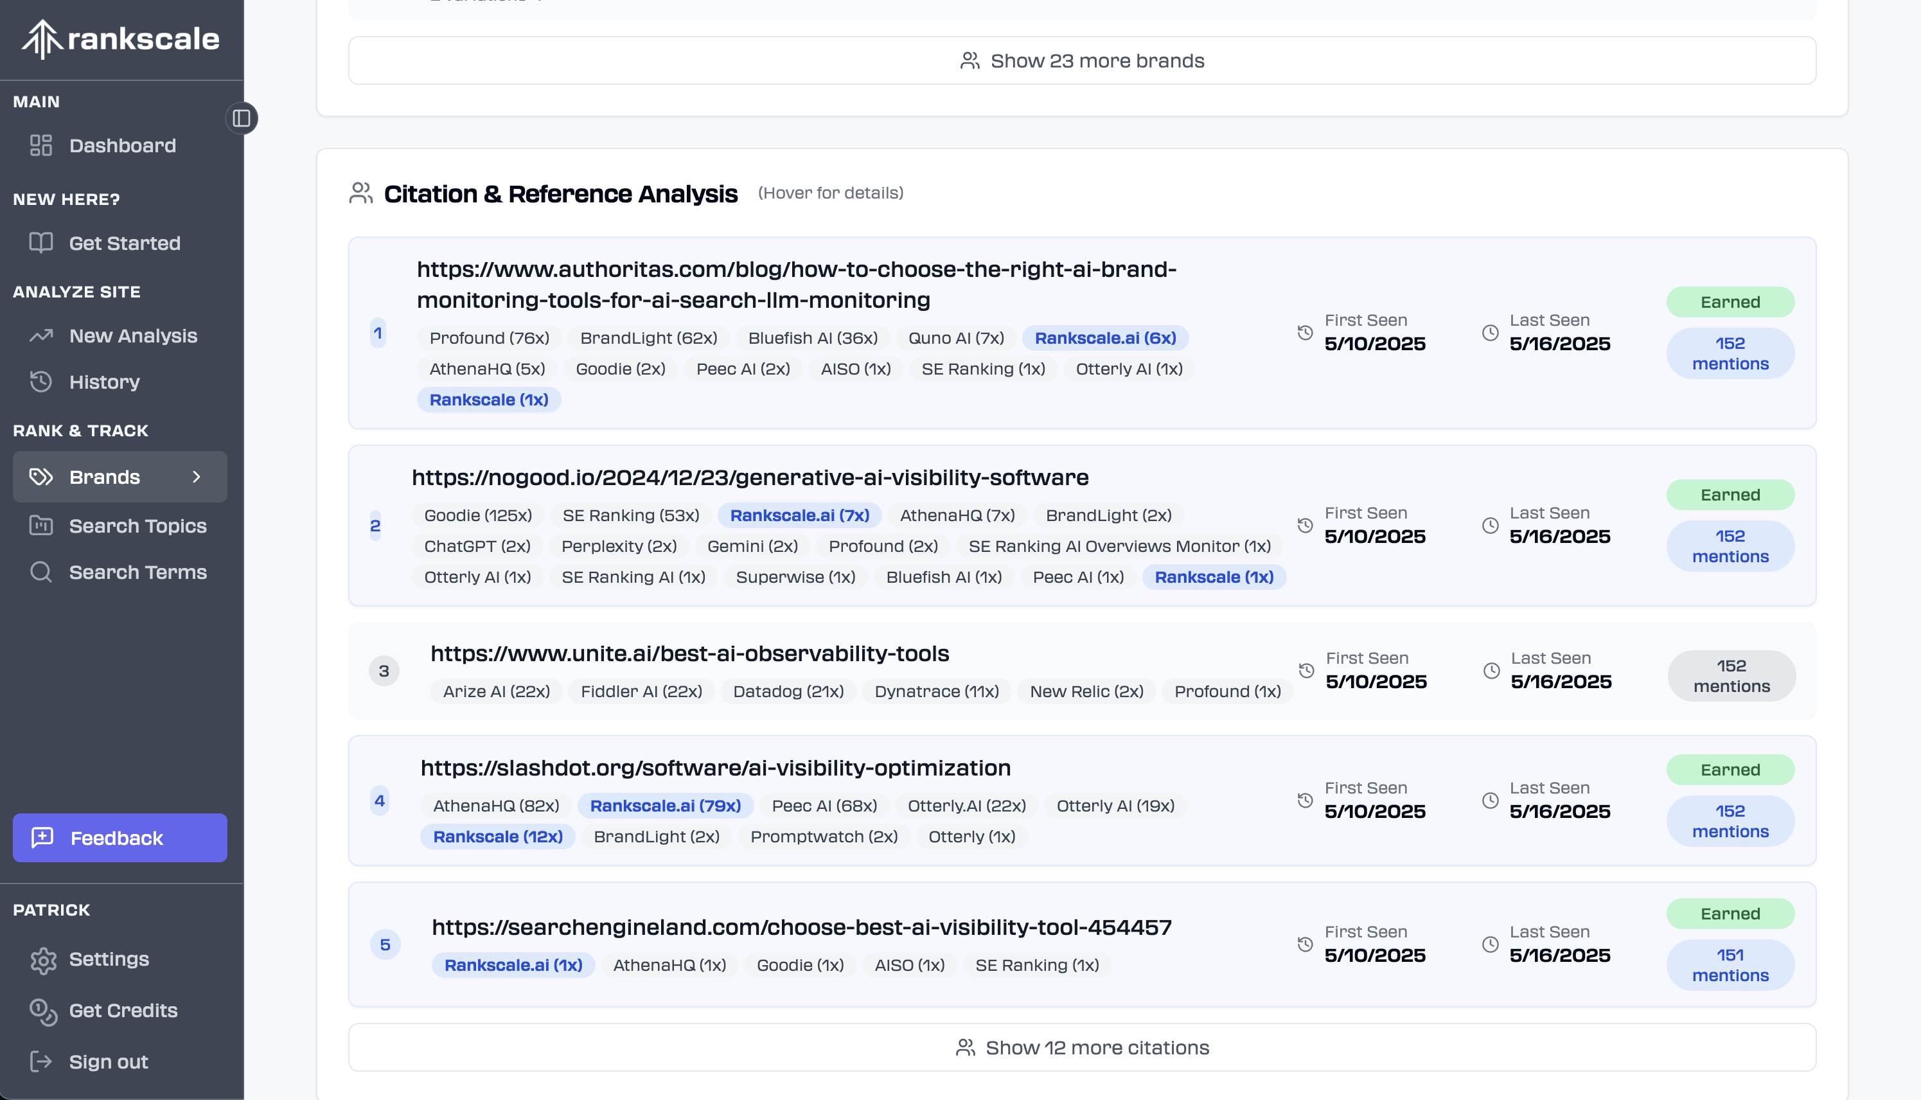Click Last Seen clock icon in authoritas row
This screenshot has width=1921, height=1100.
tap(1491, 332)
